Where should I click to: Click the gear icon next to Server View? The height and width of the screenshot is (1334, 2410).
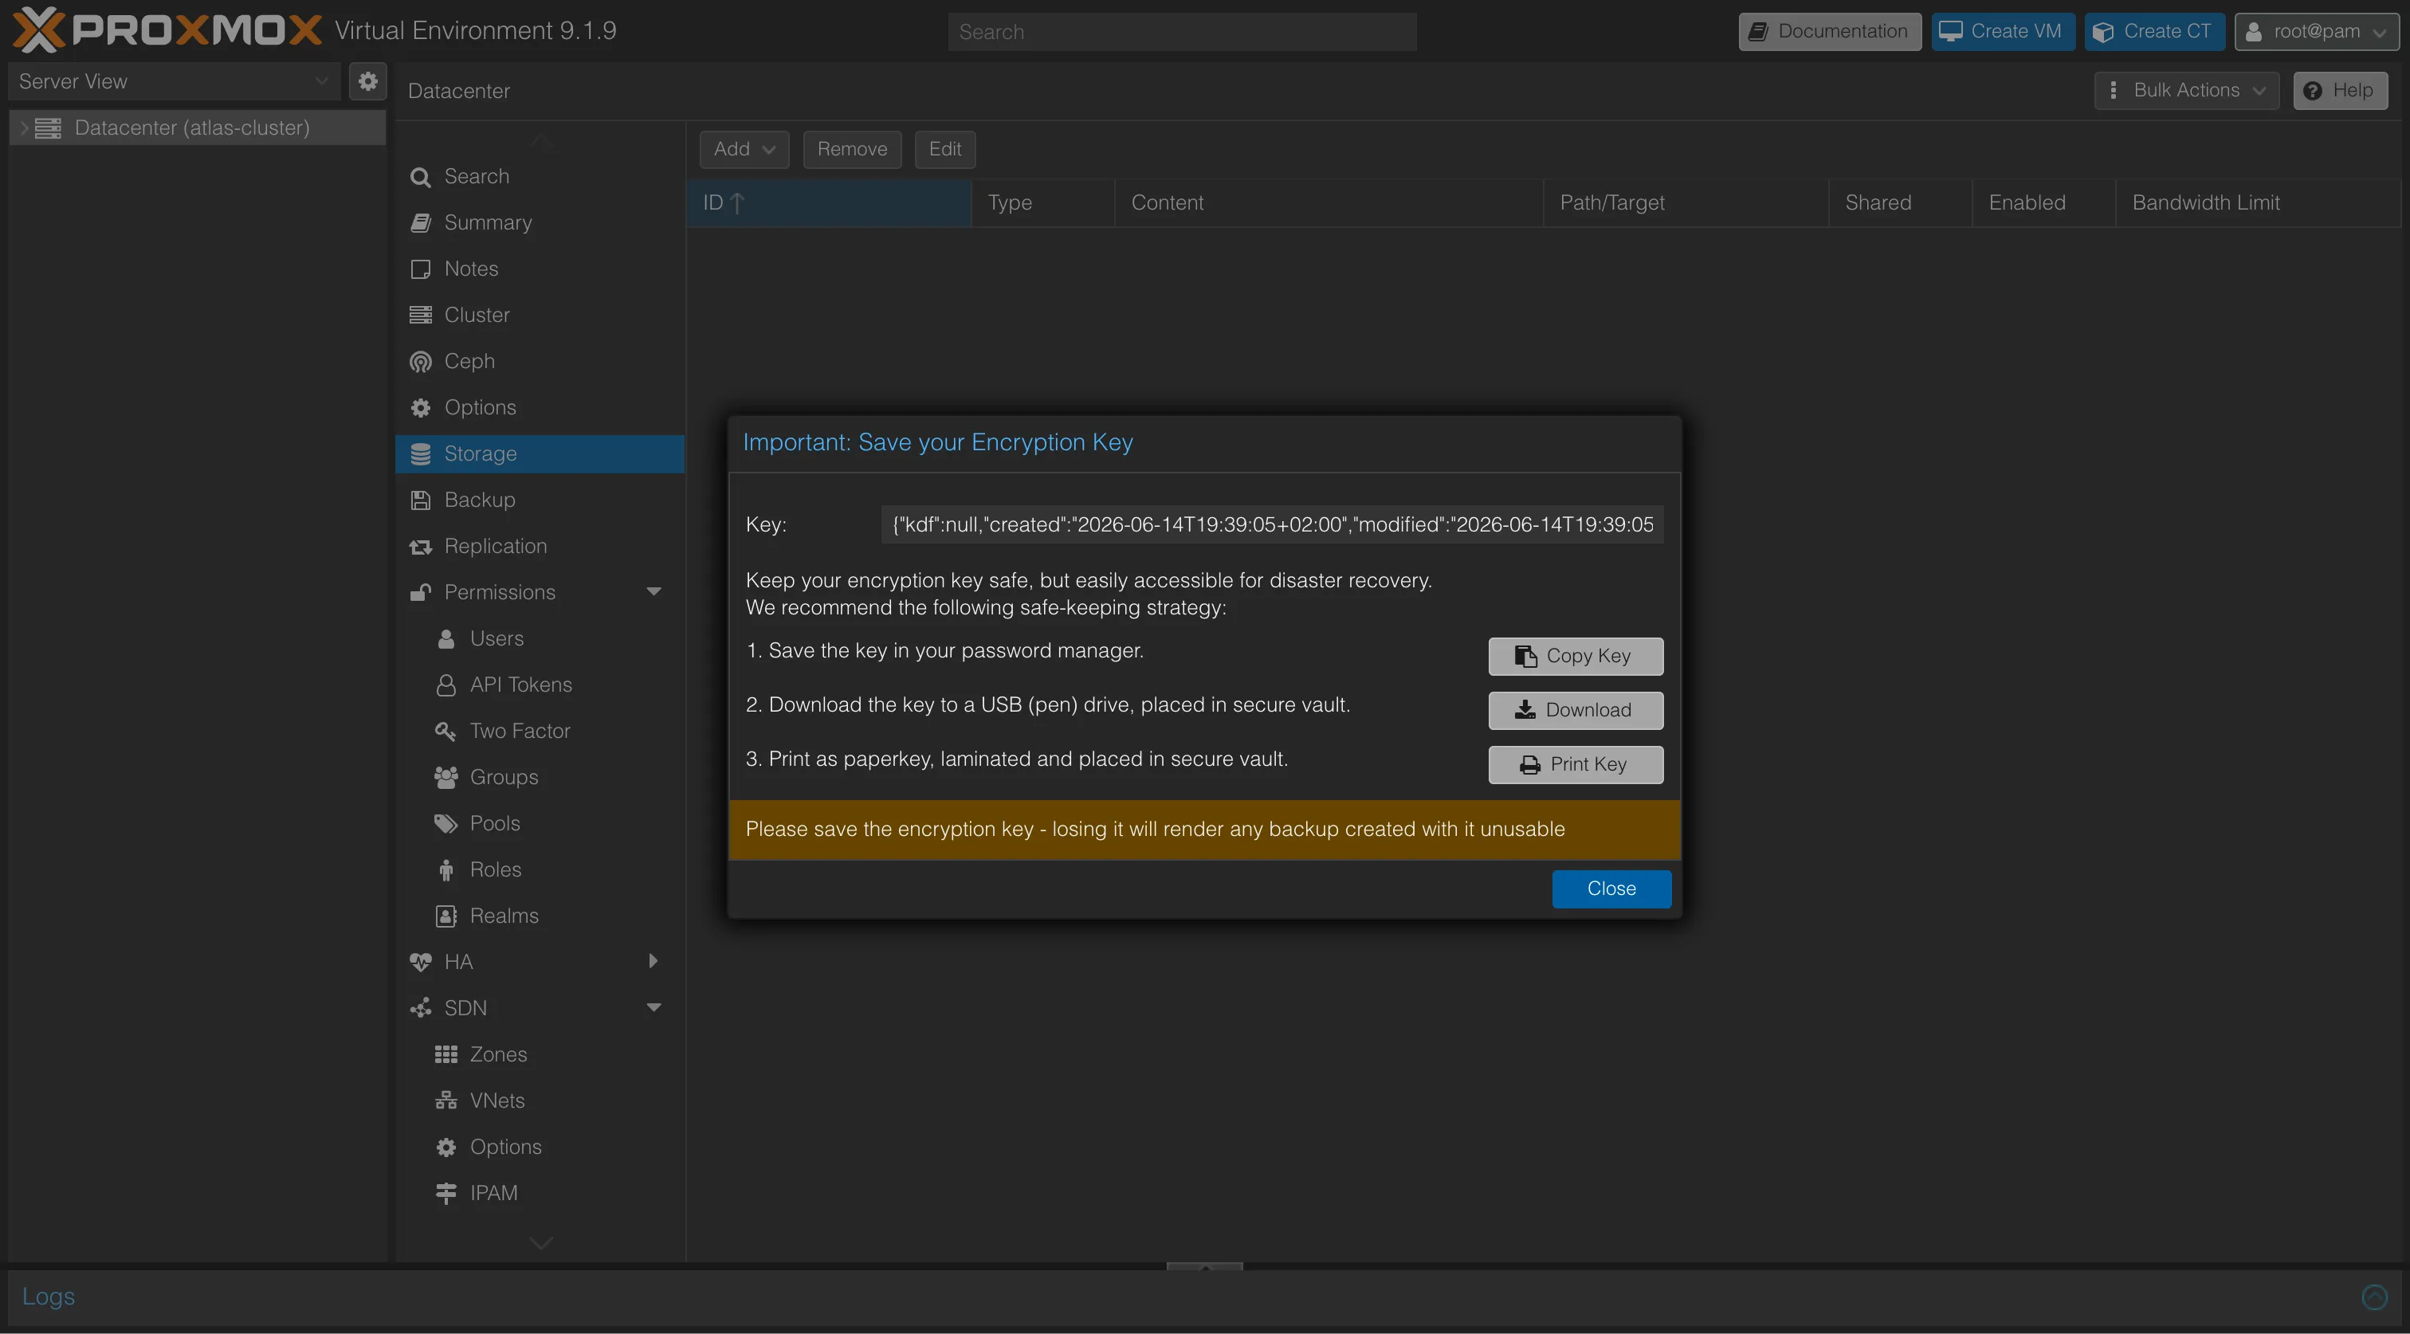(367, 81)
